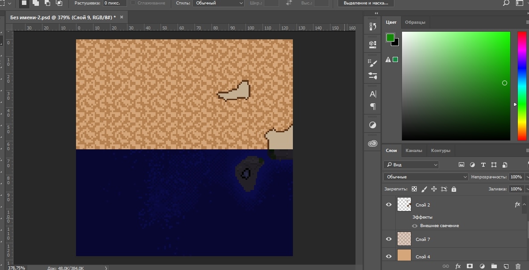The image size is (529, 270).
Task: Open the Brush Settings panel icon
Action: (x=373, y=62)
